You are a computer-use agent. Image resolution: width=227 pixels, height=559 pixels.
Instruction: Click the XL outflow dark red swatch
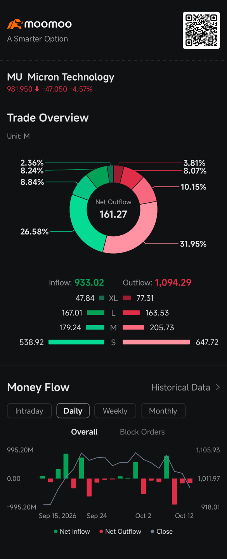pyautogui.click(x=126, y=298)
